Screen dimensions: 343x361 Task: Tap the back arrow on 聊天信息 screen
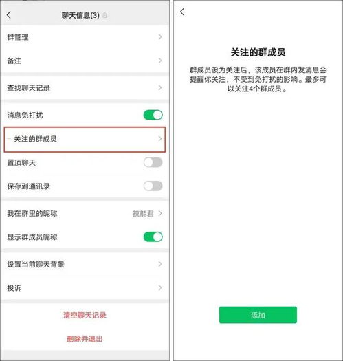pyautogui.click(x=9, y=15)
